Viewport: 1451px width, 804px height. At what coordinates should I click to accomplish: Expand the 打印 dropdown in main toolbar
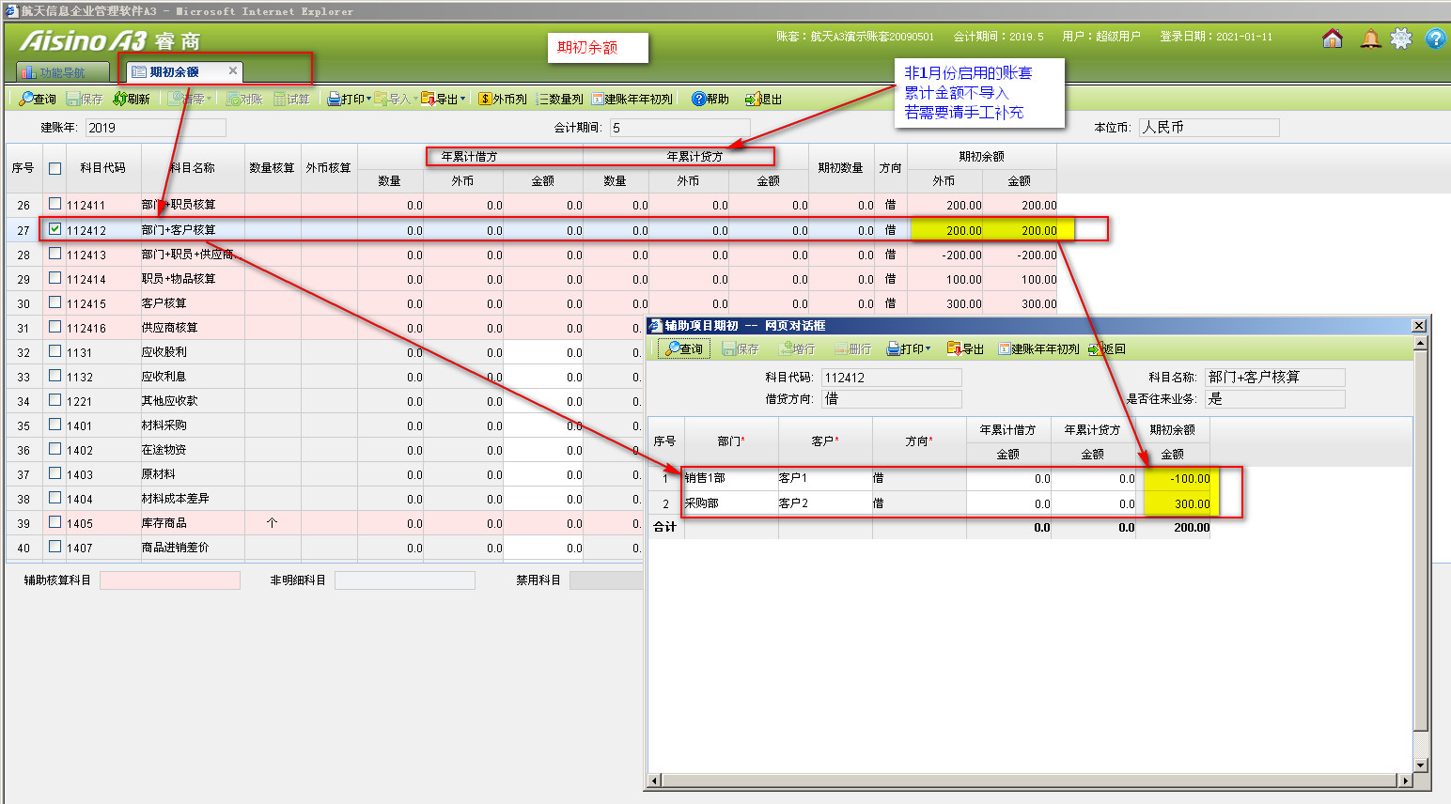coord(367,99)
